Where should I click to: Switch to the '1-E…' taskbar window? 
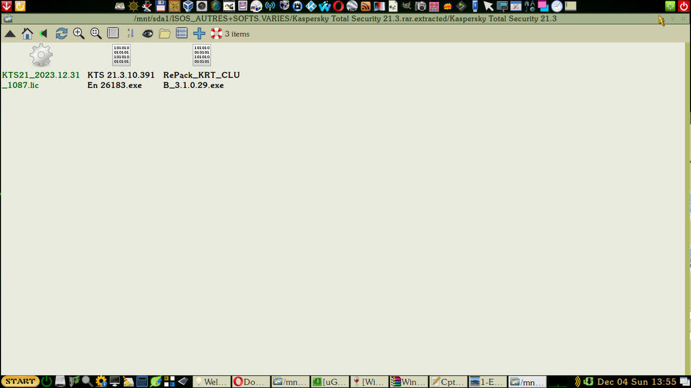pos(487,382)
